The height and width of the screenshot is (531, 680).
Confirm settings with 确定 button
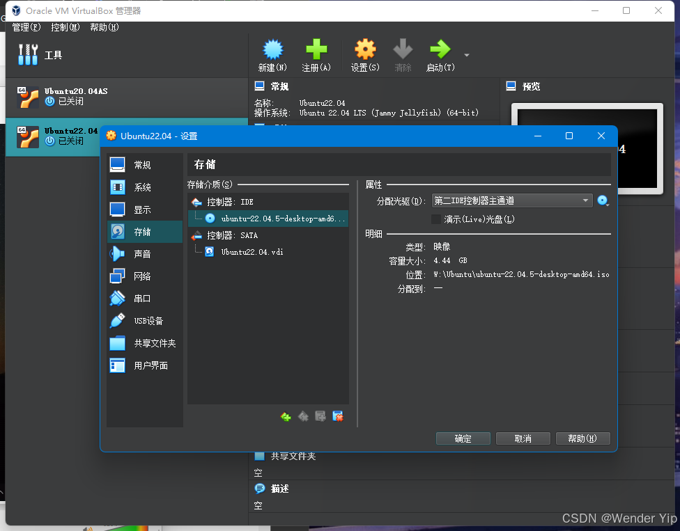(x=463, y=438)
